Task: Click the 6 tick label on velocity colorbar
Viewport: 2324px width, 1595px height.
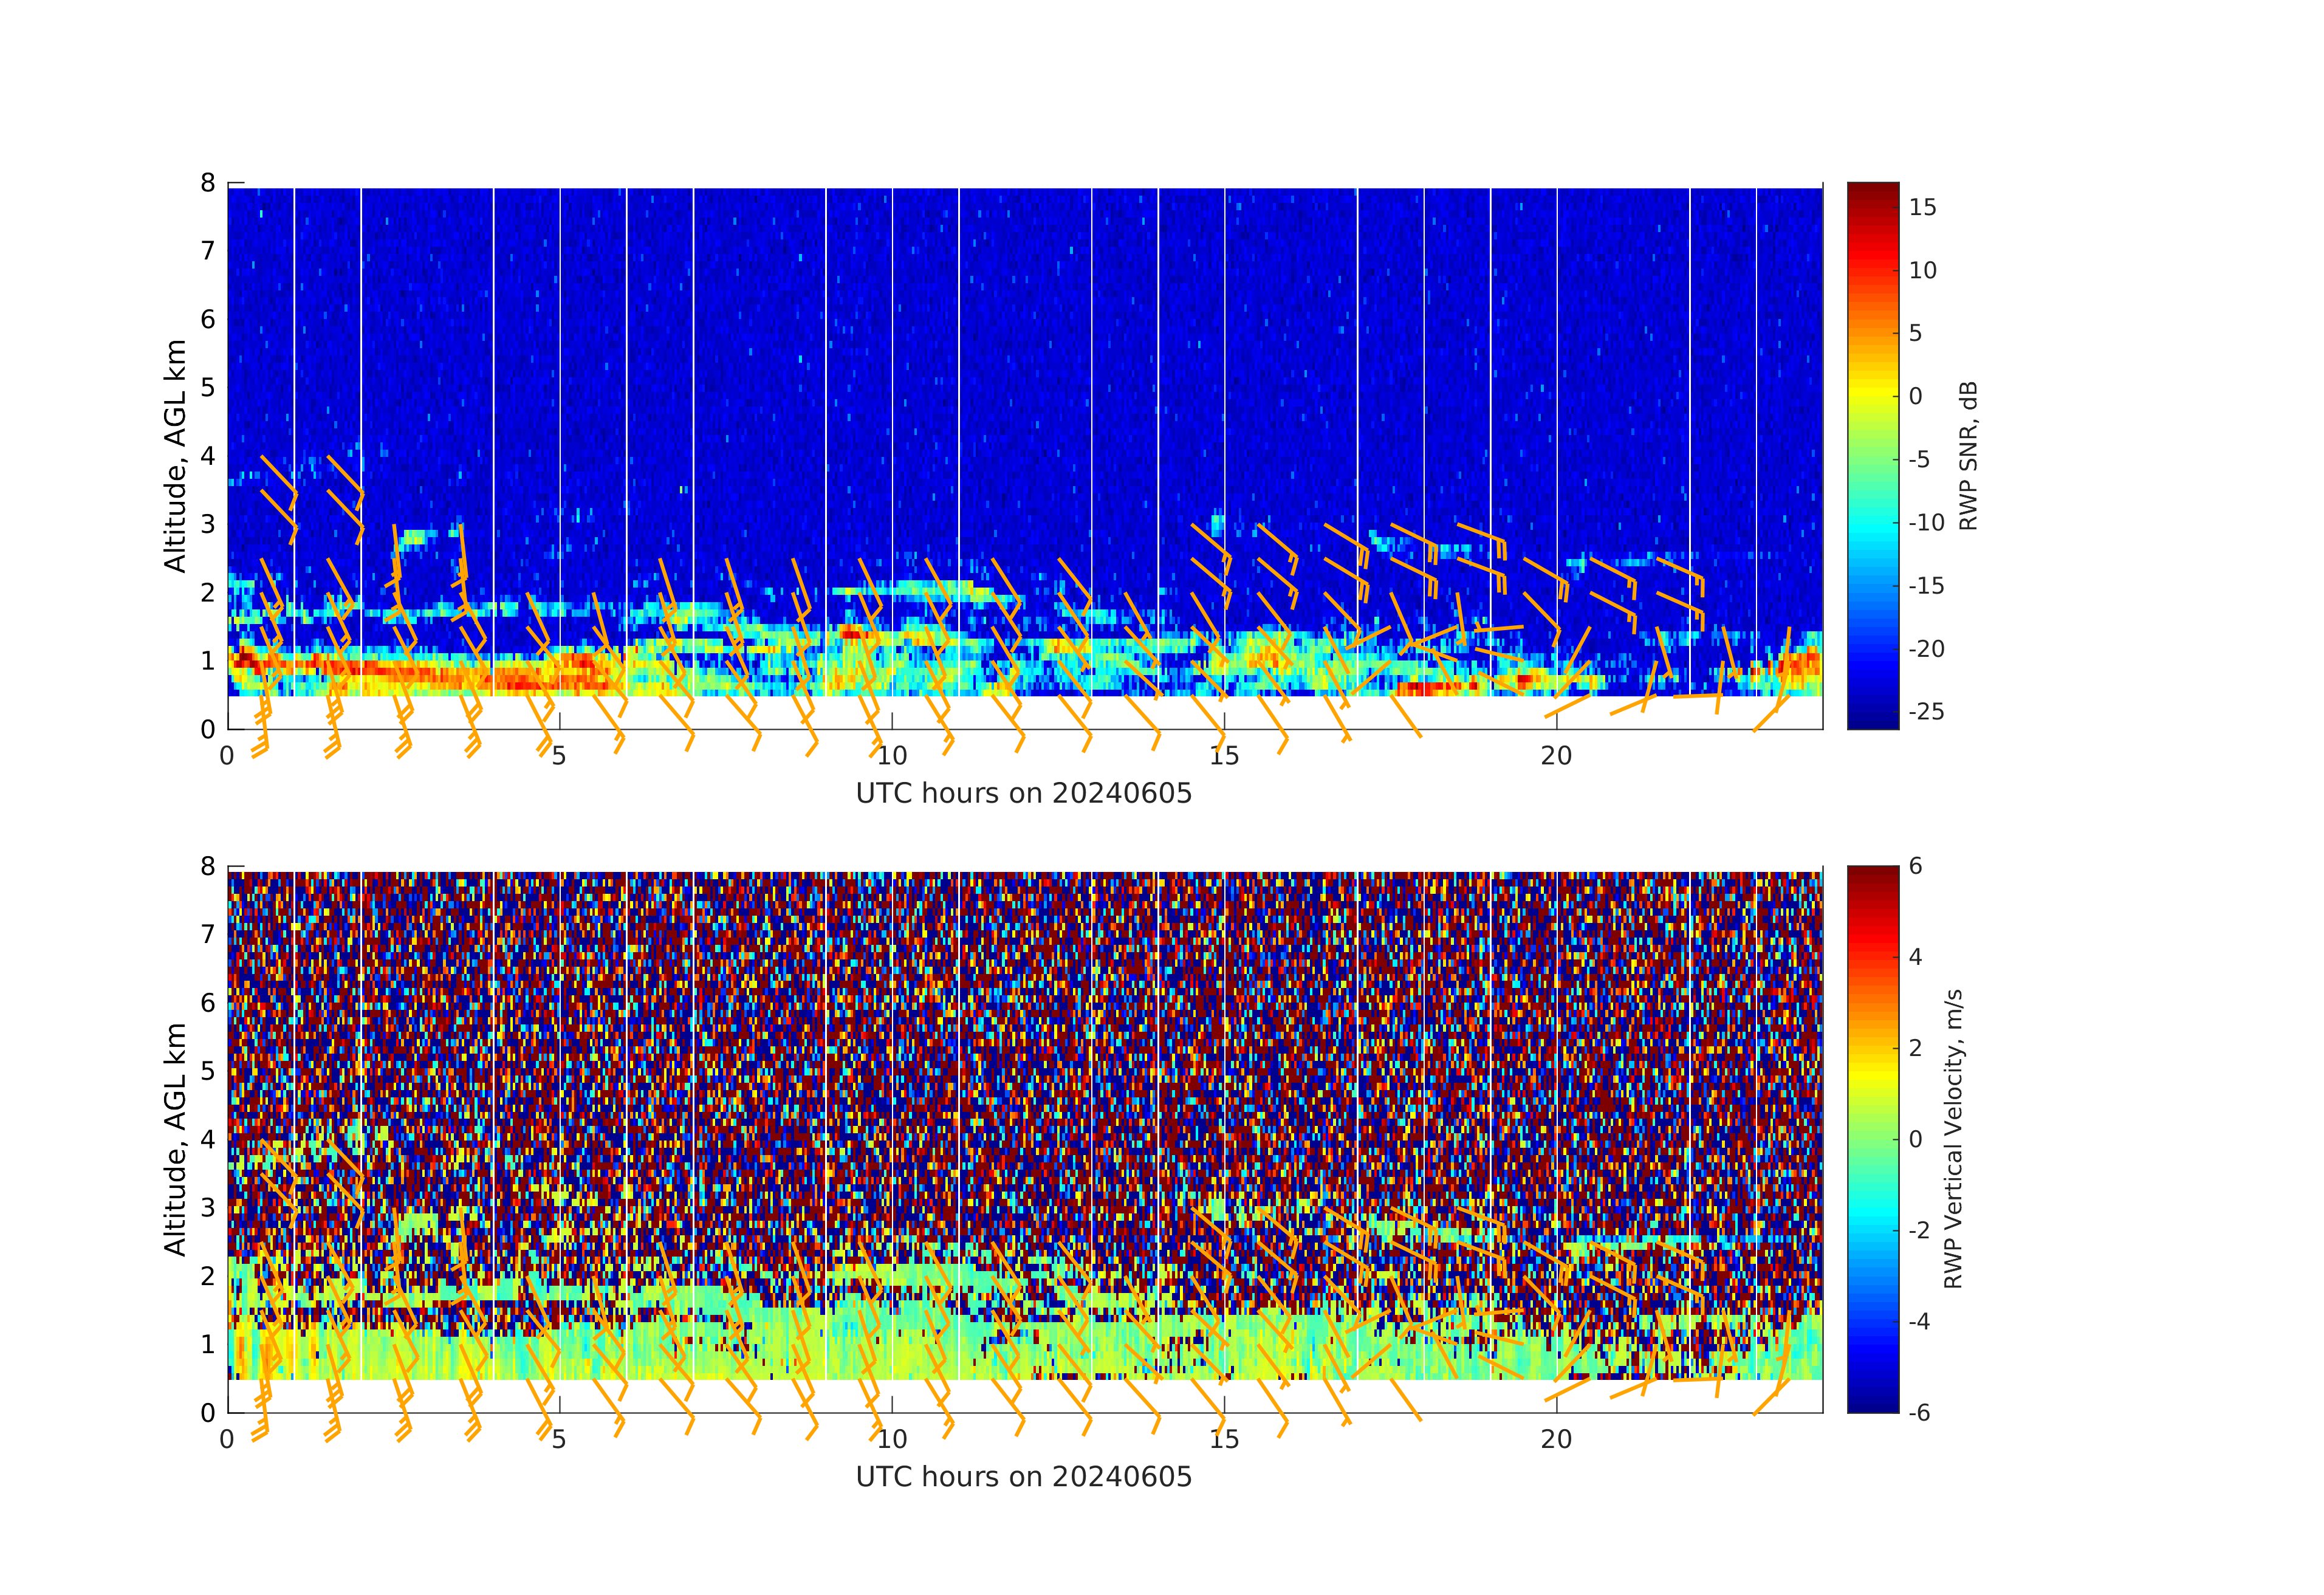Action: tap(1915, 866)
